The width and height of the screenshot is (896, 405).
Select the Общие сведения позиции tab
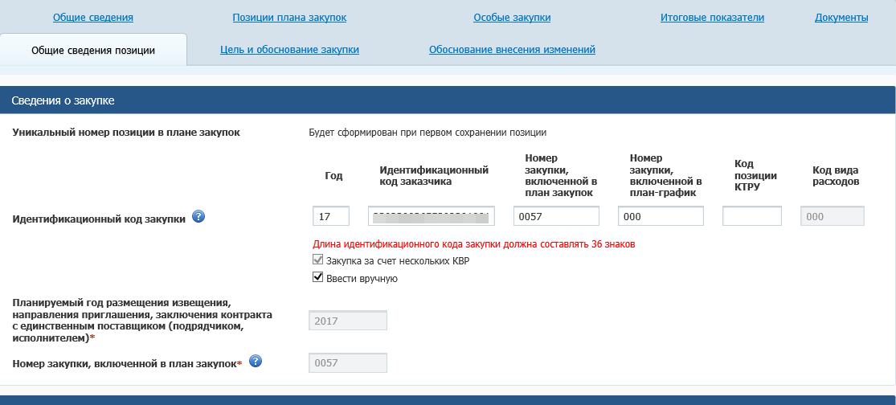click(x=93, y=50)
